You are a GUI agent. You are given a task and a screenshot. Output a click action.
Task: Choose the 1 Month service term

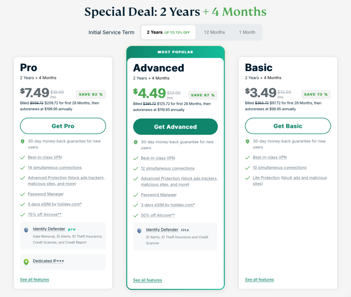click(247, 32)
